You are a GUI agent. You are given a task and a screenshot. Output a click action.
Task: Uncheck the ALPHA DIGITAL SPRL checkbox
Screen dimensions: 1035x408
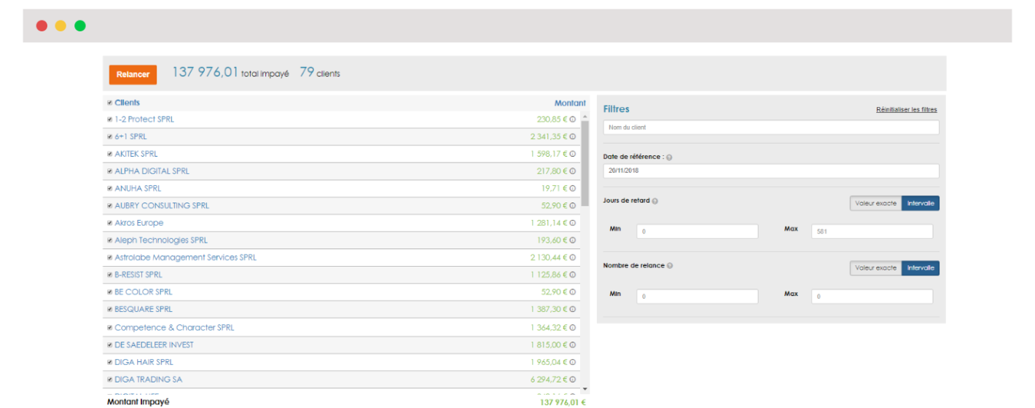(x=110, y=171)
